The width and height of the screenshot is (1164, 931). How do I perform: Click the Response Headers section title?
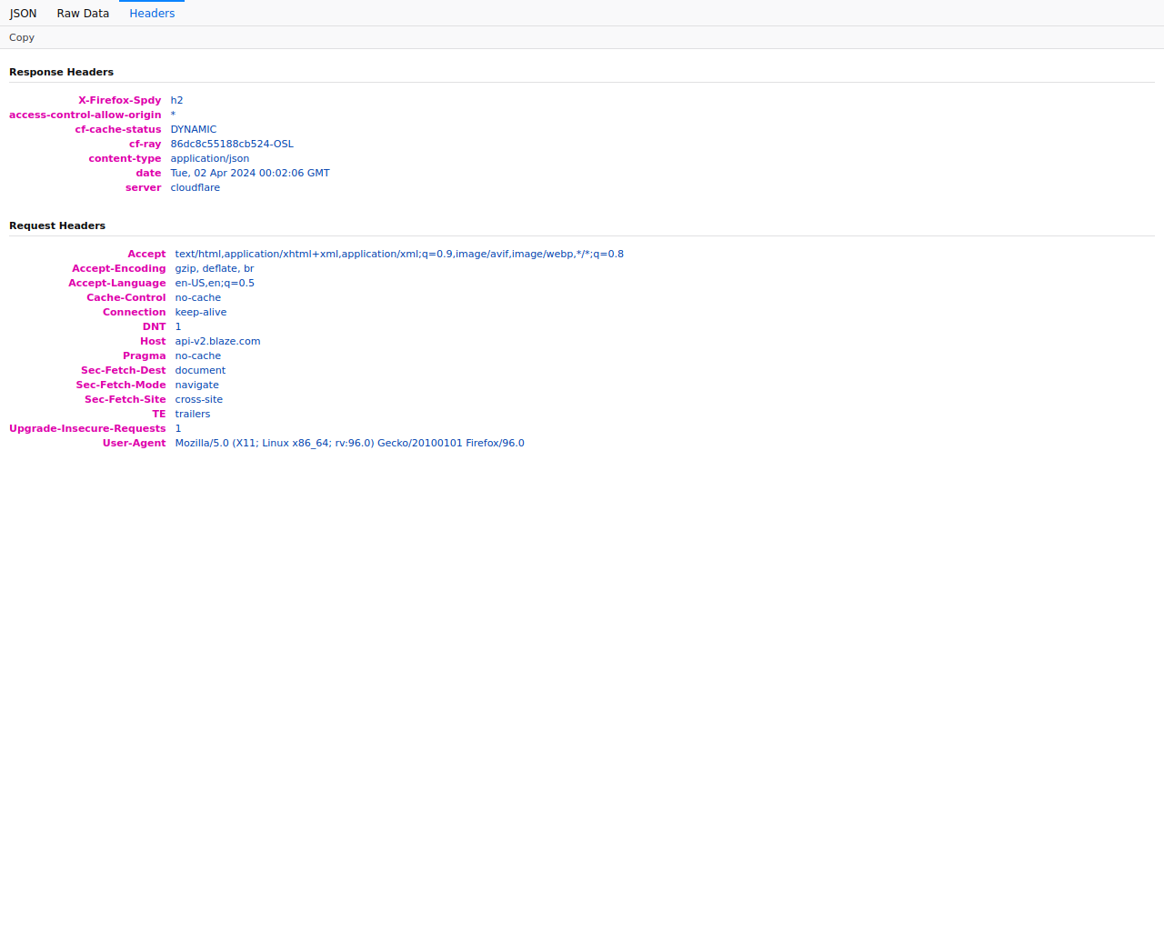(x=61, y=72)
